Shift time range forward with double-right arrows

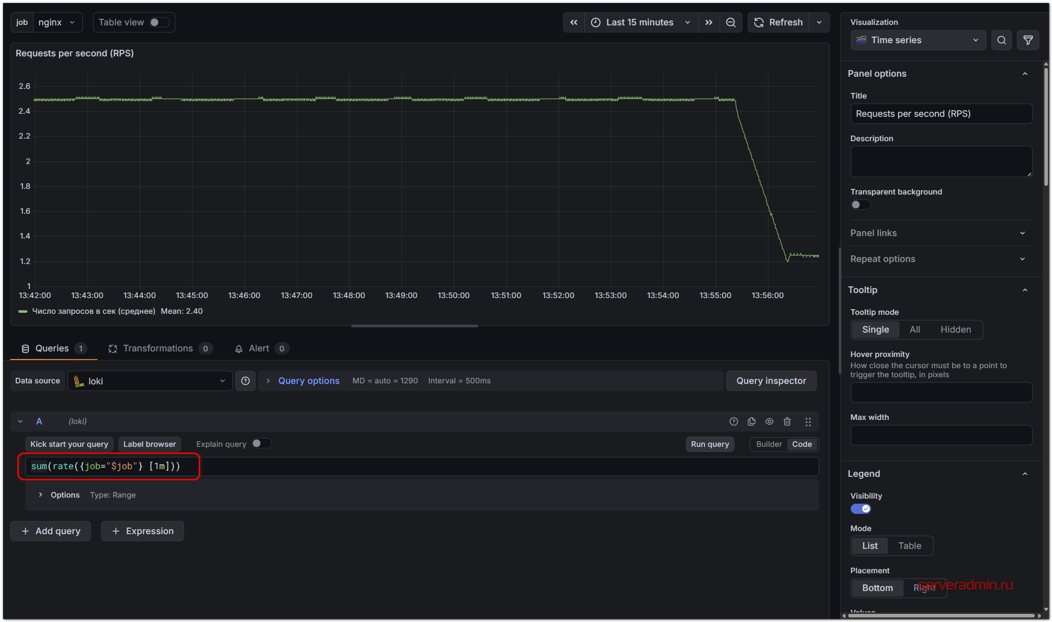(x=708, y=22)
